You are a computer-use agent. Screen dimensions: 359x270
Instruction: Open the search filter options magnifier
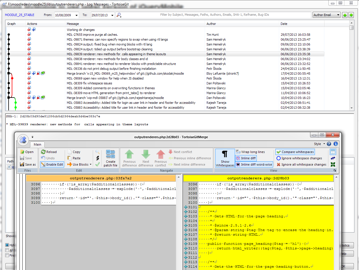tap(119, 15)
